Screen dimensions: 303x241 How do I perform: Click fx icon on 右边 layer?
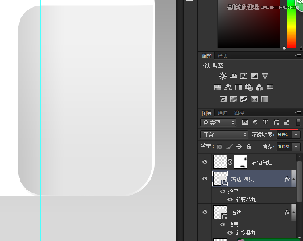point(287,212)
